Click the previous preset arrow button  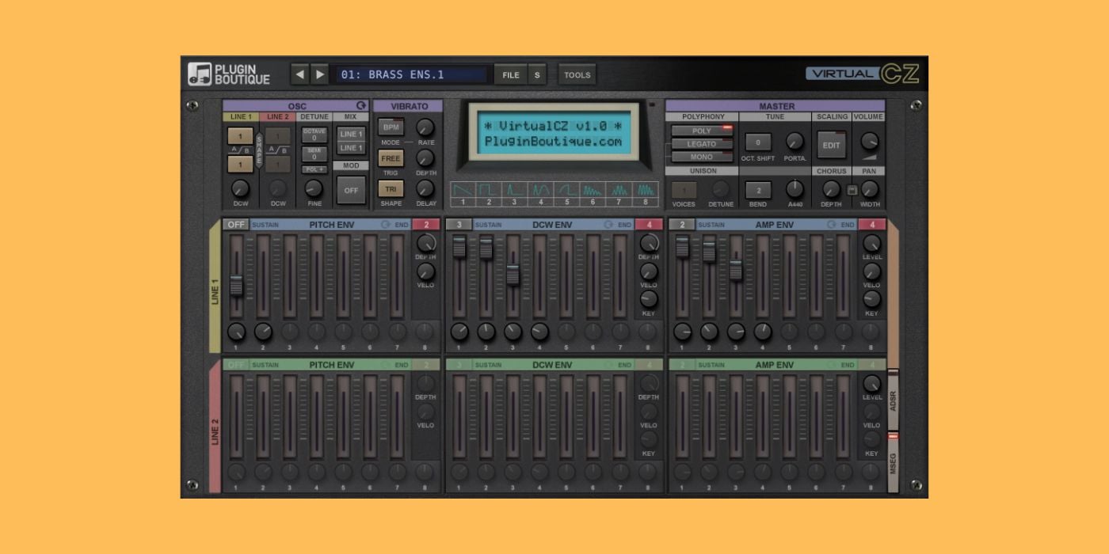[x=299, y=74]
